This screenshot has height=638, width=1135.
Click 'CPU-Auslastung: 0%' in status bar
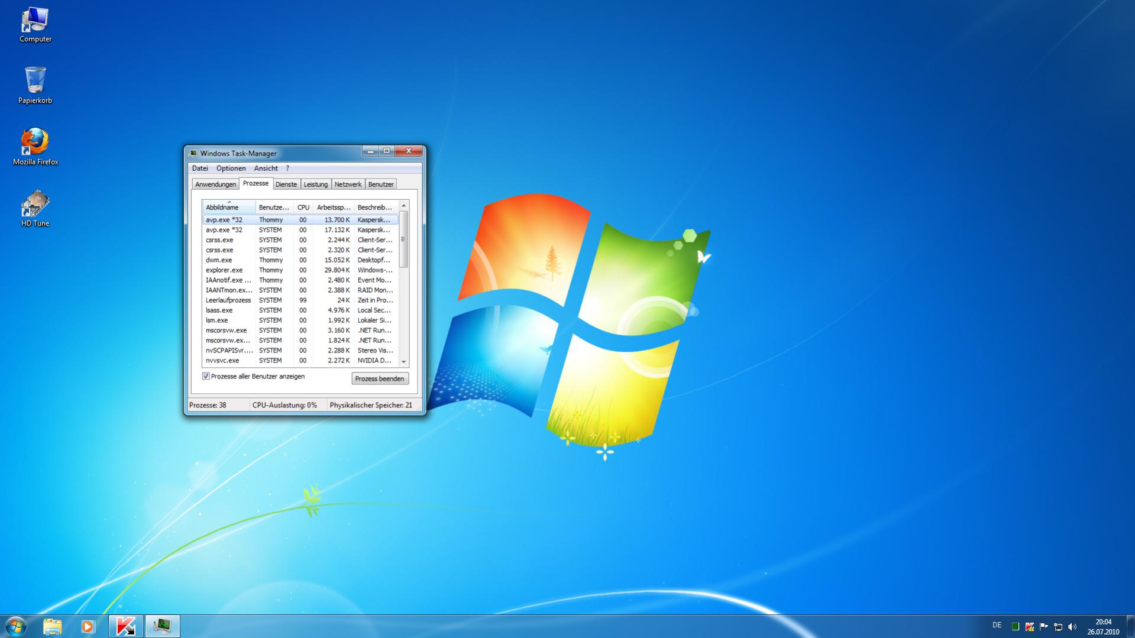point(284,406)
